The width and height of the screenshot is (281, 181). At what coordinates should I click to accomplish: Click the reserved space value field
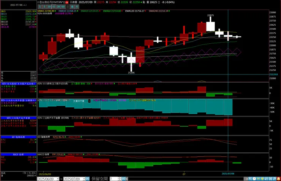click(x=114, y=179)
